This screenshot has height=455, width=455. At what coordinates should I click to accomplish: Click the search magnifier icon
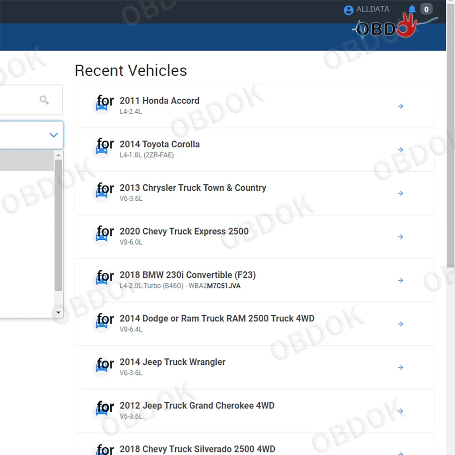44,100
